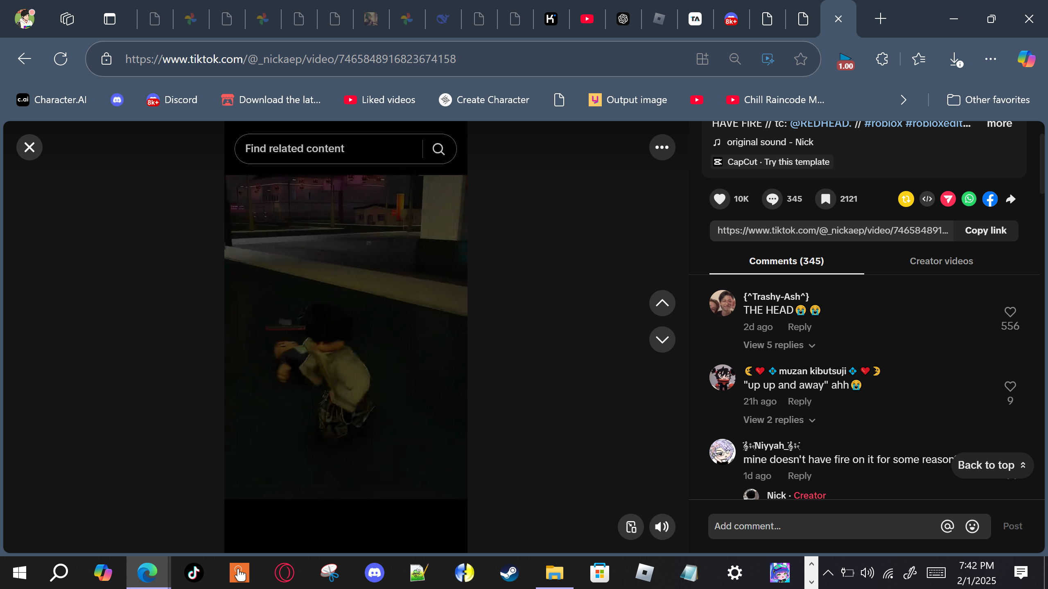Click the Copy link button
The height and width of the screenshot is (589, 1048).
[x=985, y=231]
